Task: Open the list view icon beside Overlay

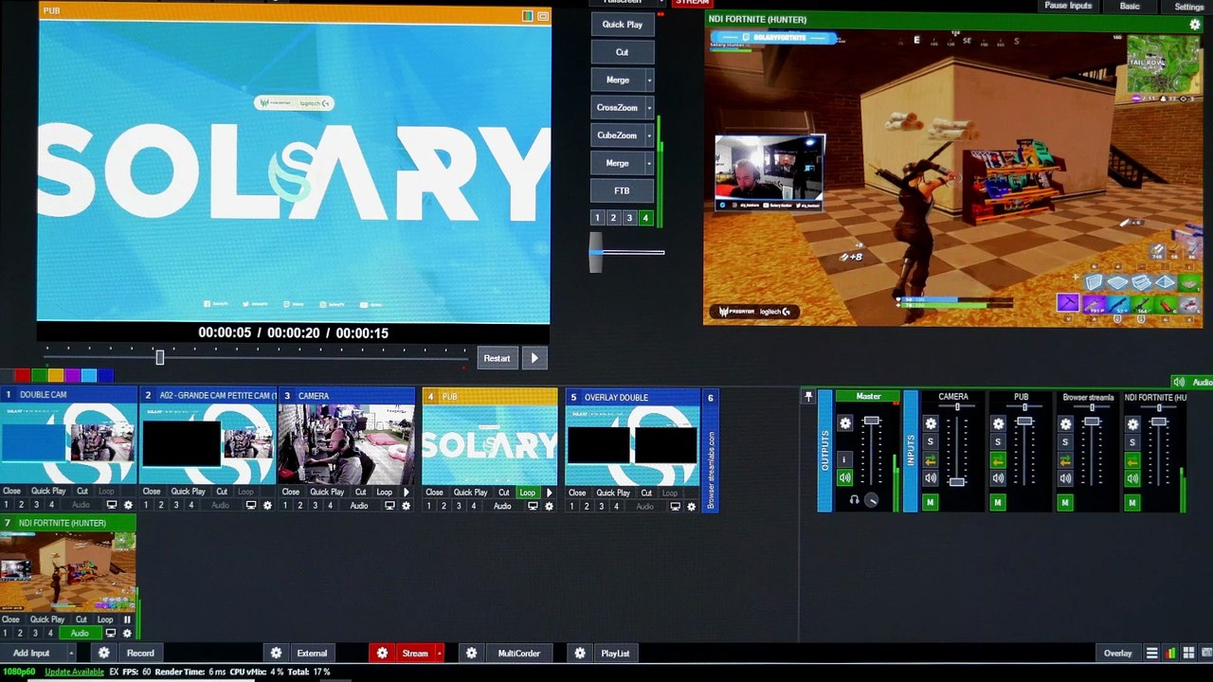Action: 1151,653
